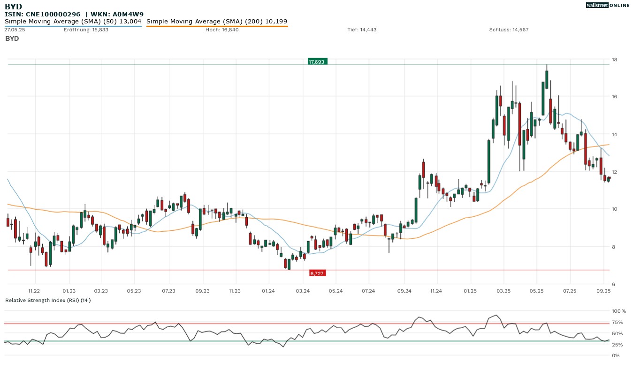633x368 pixels.
Task: Click the green 17,693 high price label
Action: point(317,61)
